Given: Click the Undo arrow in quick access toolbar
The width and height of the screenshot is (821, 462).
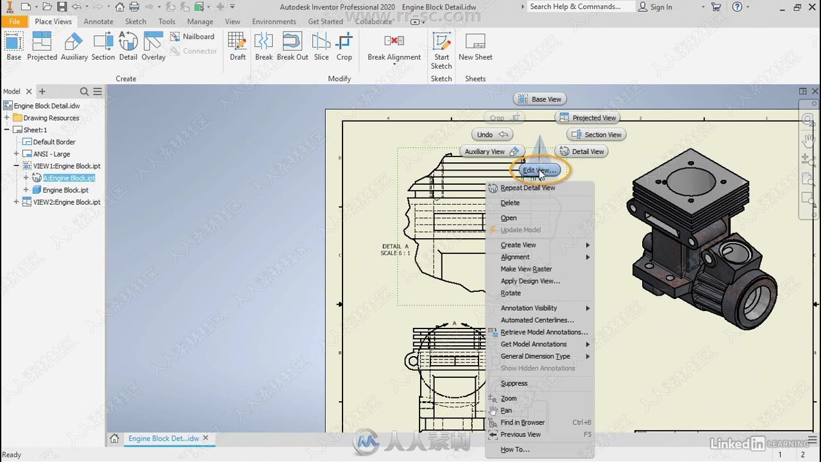Looking at the screenshot, I should pyautogui.click(x=77, y=7).
